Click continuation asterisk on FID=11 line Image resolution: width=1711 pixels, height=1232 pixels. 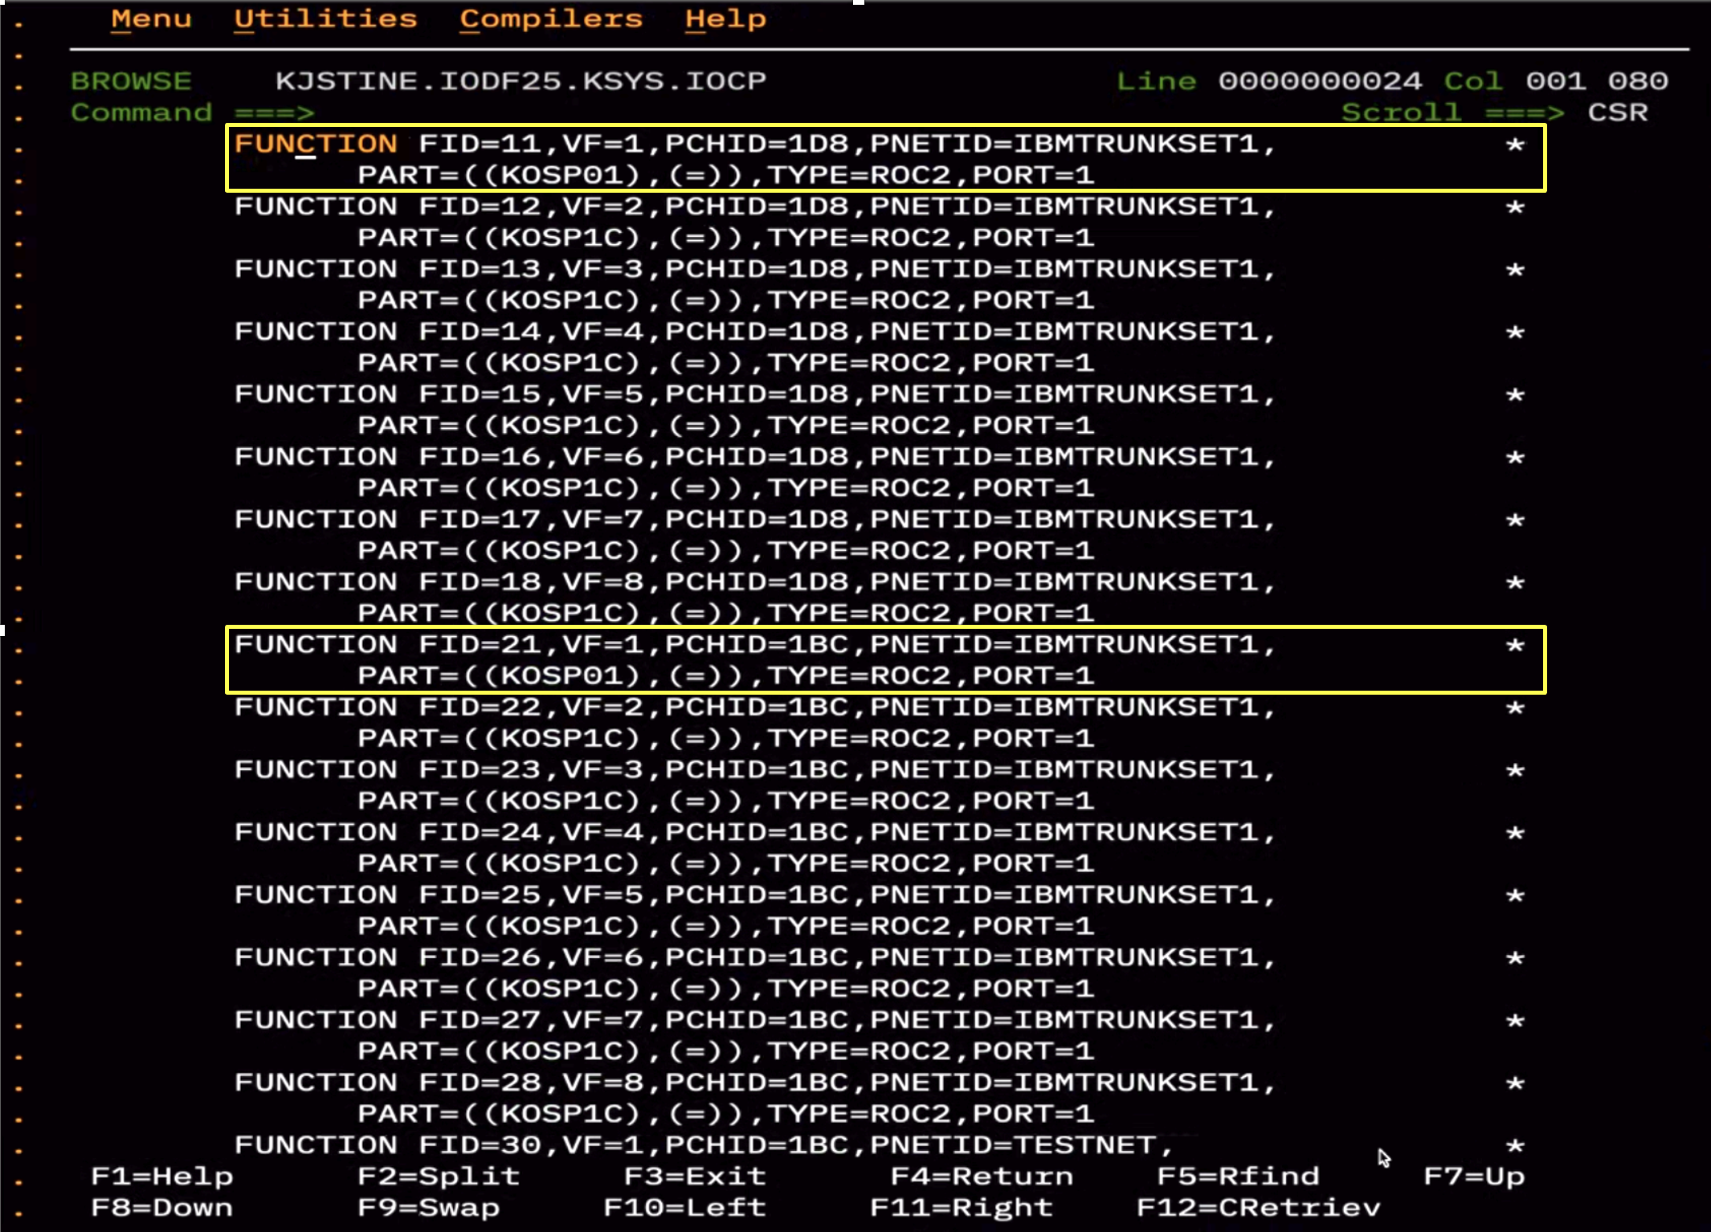point(1515,145)
